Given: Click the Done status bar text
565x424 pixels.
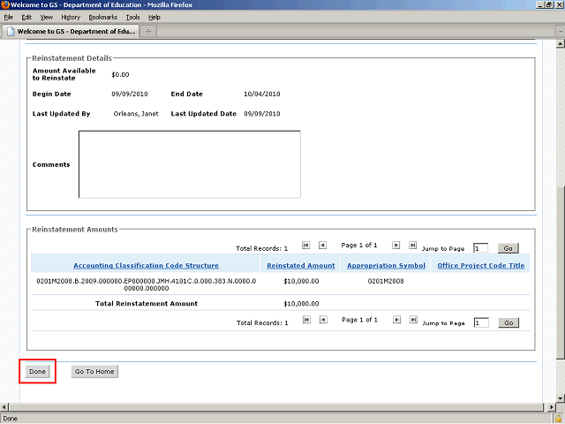Looking at the screenshot, I should click(x=10, y=419).
